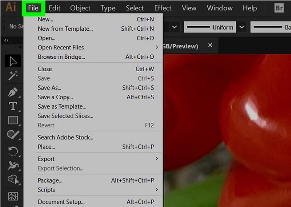Image resolution: width=291 pixels, height=207 pixels.
Task: Open the Window menu
Action: [220, 8]
